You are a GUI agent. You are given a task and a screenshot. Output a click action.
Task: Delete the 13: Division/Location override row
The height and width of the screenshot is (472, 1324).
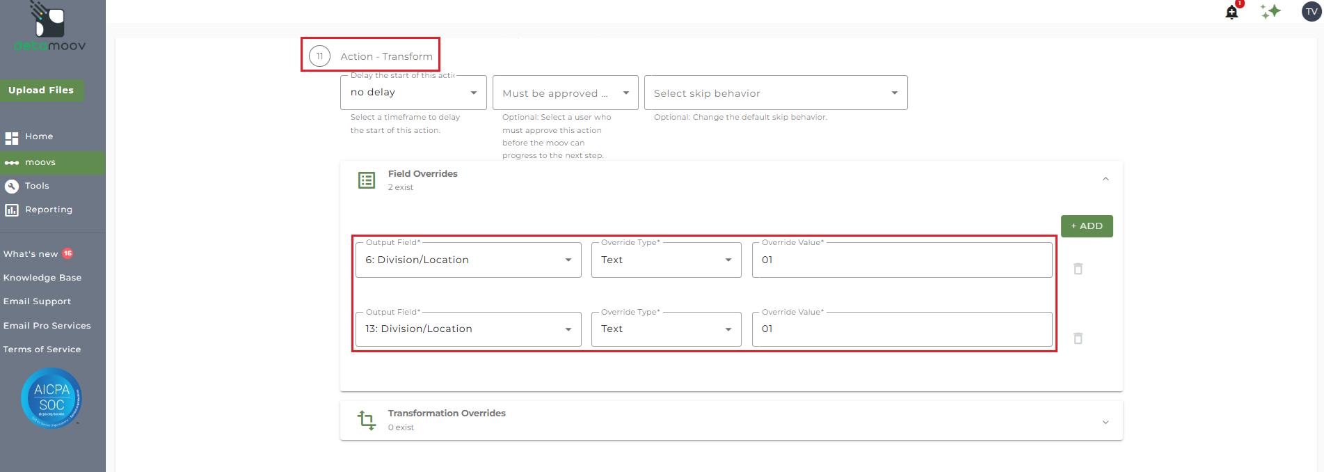click(1078, 338)
